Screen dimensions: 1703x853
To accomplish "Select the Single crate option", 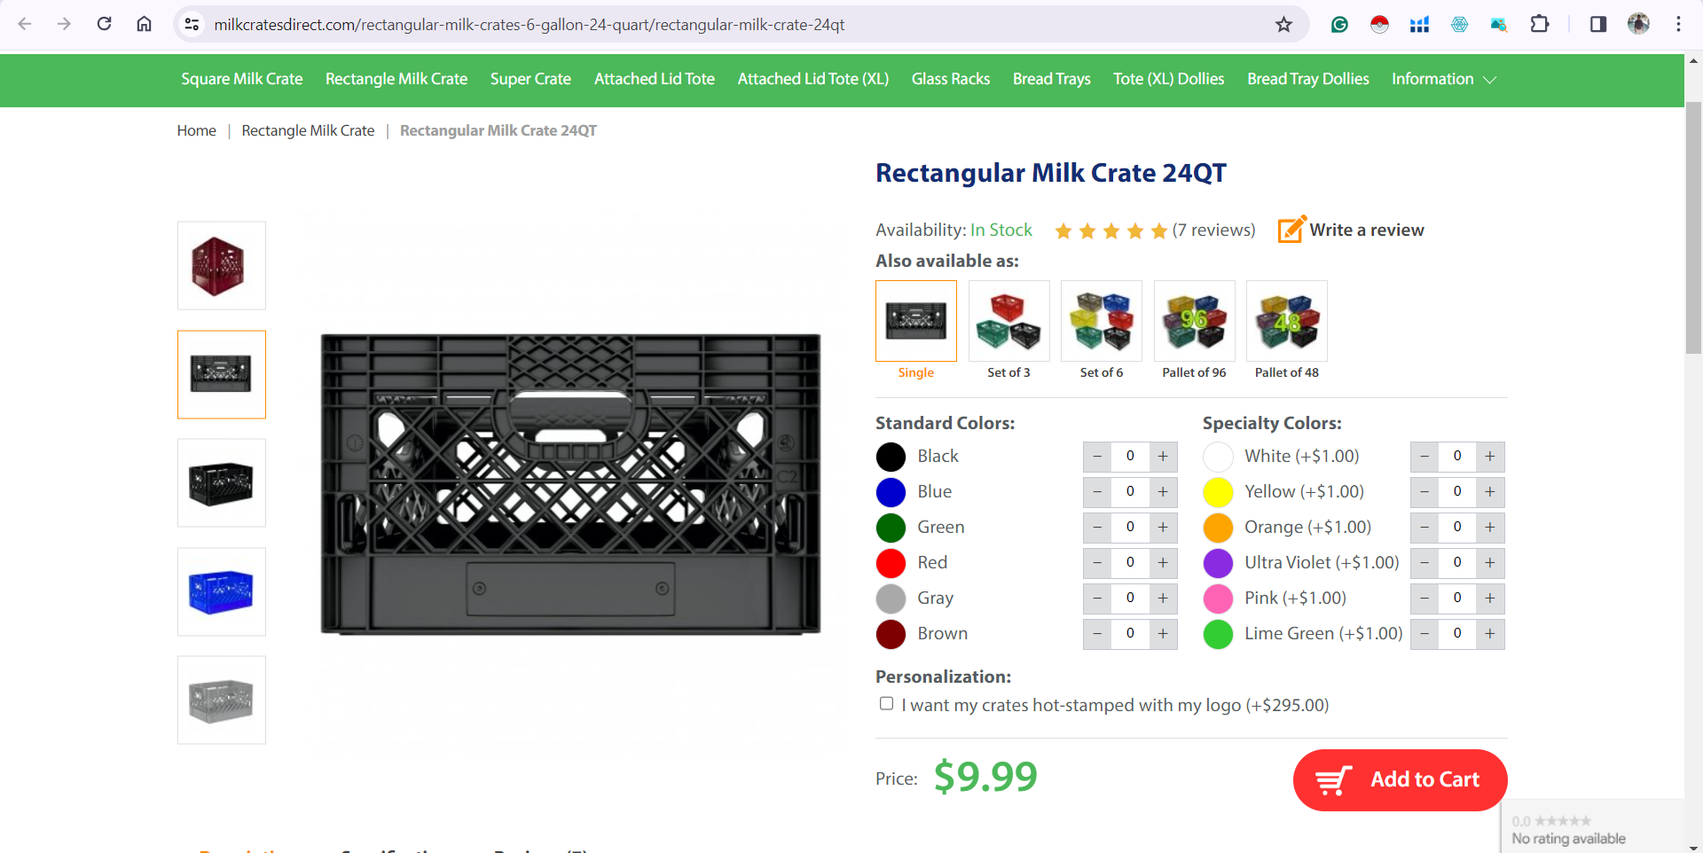I will (x=916, y=330).
